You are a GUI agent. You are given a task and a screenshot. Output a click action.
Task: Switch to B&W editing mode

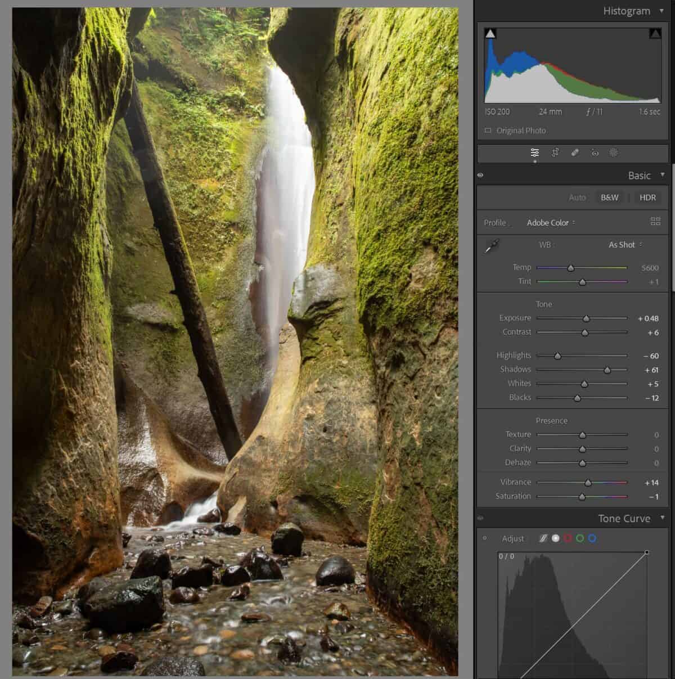(608, 197)
